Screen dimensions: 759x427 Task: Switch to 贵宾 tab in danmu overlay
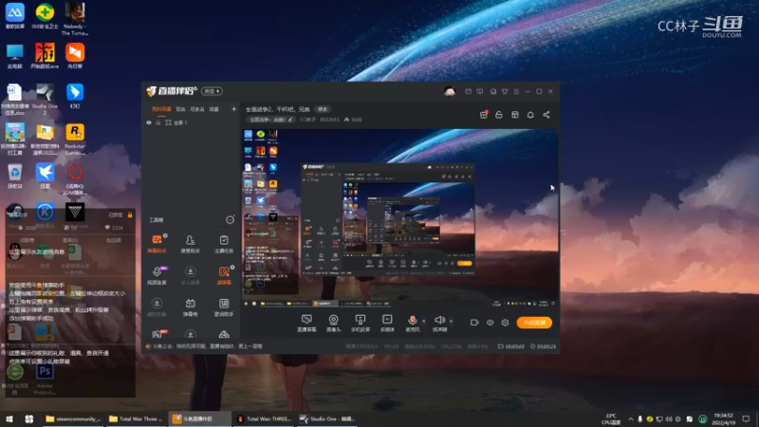[70, 240]
